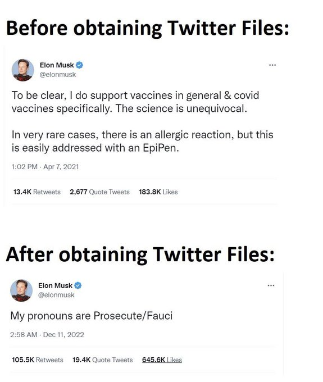Open the 1:02 PM Apr 7, 2021 timestamp
Image resolution: width=323 pixels, height=382 pixels.
pyautogui.click(x=46, y=167)
